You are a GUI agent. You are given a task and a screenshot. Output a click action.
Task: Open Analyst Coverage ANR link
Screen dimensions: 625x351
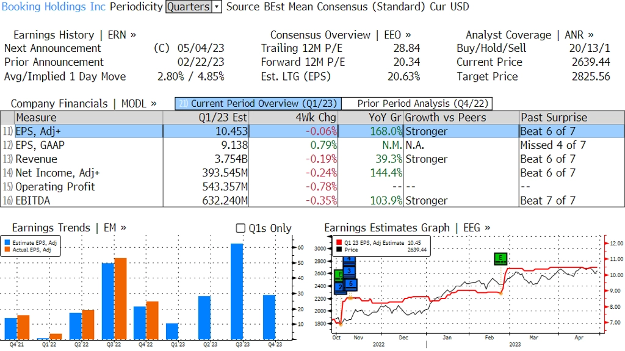(x=529, y=35)
